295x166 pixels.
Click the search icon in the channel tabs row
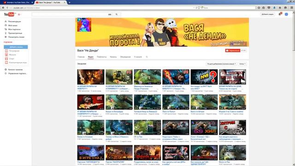tap(147, 57)
